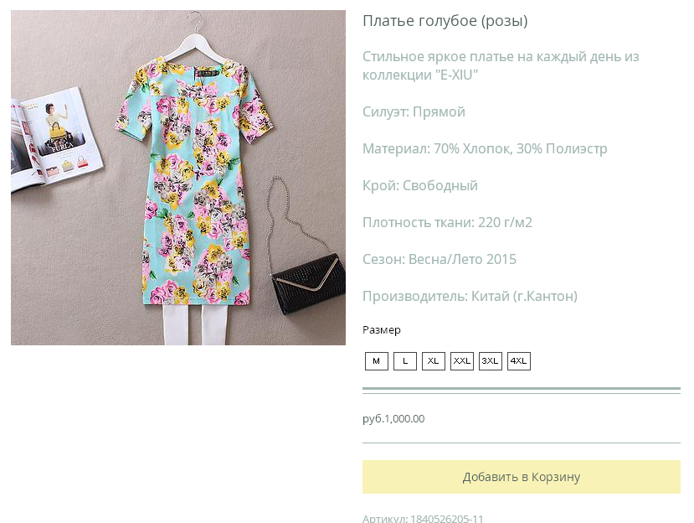Click the 'Добавить в Корзину' button

521,477
